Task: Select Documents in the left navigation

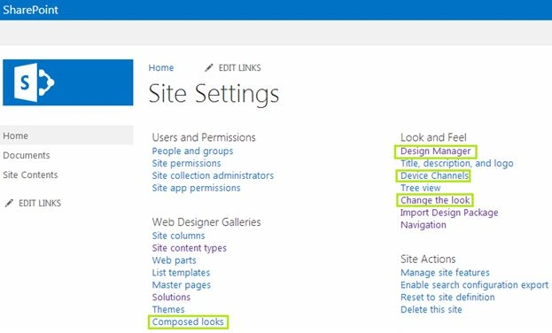Action: (27, 155)
